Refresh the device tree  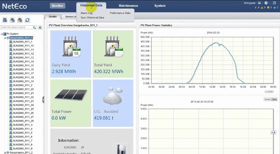[27, 20]
